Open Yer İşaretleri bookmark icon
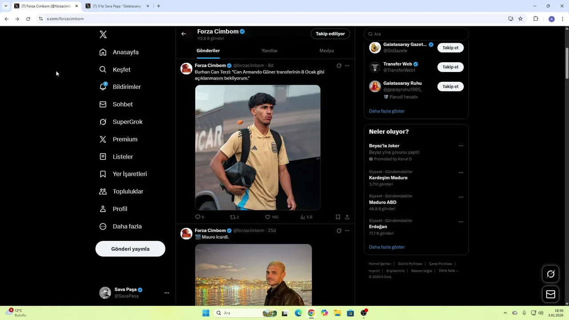The width and height of the screenshot is (569, 320). coord(103,174)
